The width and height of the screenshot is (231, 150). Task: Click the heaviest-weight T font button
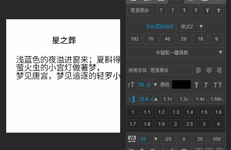[x=219, y=10]
